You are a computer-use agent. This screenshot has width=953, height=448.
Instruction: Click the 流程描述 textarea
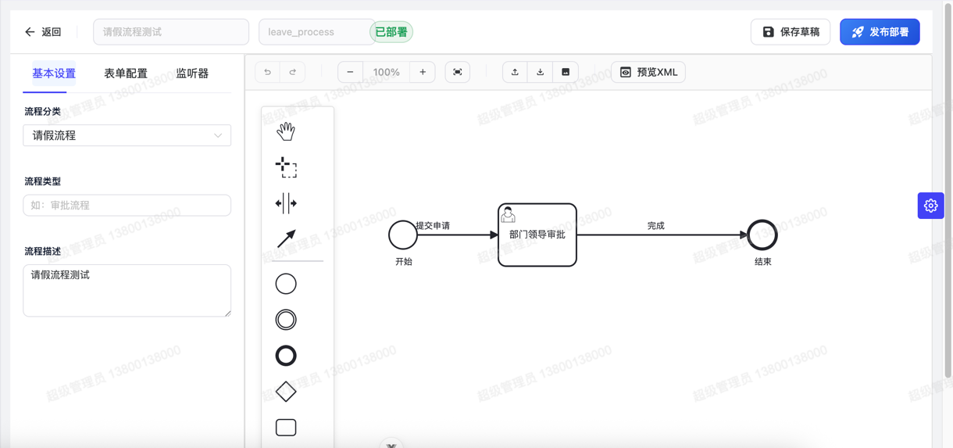127,290
